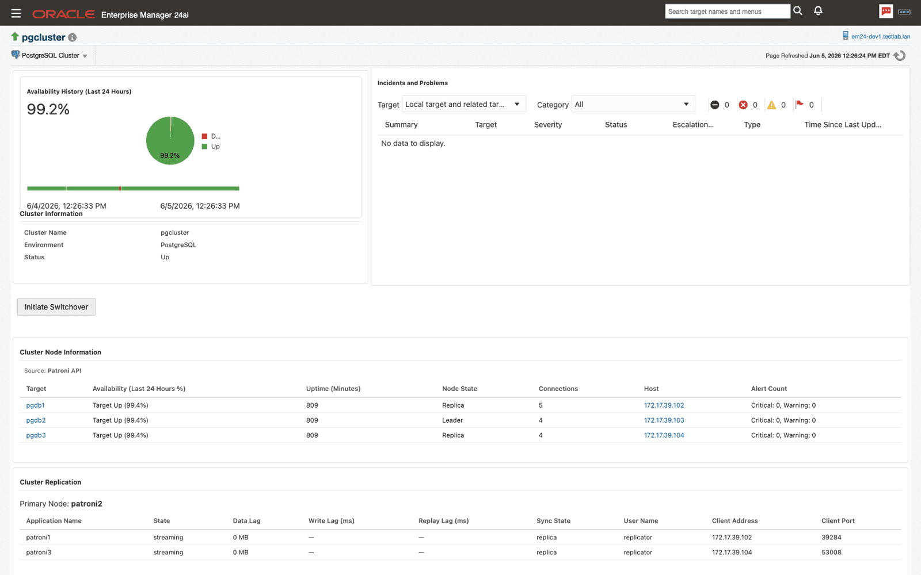921x575 pixels.
Task: Click the escalated incidents flag icon
Action: tap(800, 104)
